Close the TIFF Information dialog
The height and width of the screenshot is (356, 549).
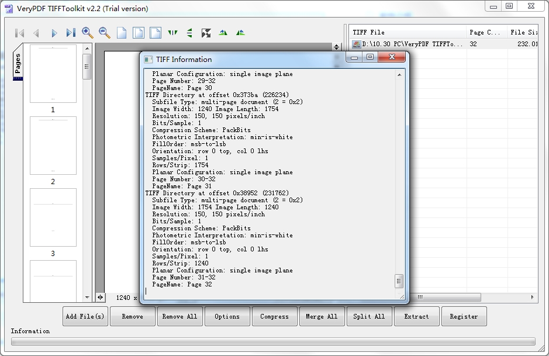tap(392, 57)
